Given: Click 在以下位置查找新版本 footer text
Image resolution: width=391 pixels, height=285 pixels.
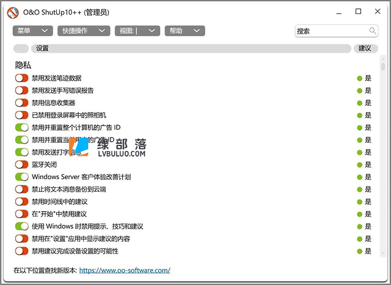Looking at the screenshot, I should click(45, 270).
